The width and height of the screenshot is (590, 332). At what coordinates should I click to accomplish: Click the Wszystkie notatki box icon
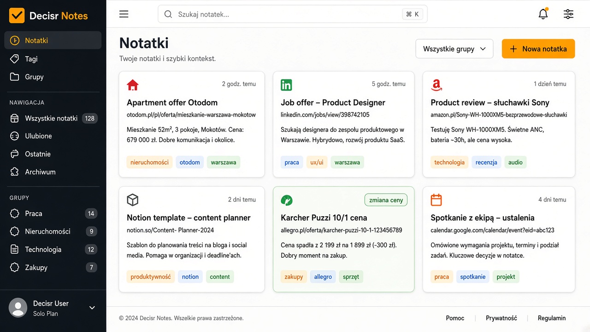pyautogui.click(x=15, y=119)
